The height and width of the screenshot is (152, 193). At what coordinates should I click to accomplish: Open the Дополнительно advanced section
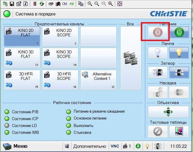[x=89, y=146]
